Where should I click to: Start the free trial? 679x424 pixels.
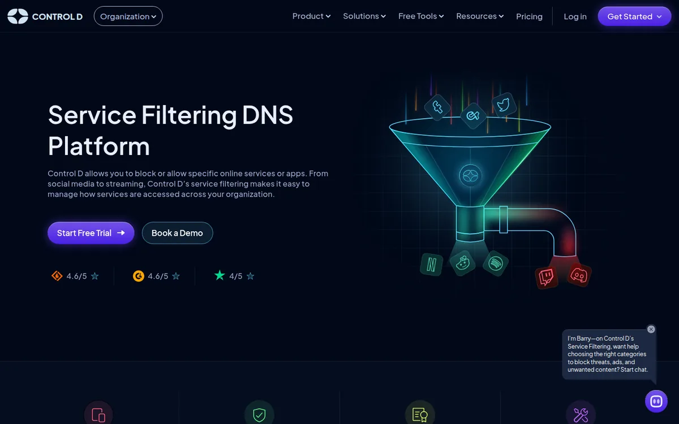tap(91, 233)
